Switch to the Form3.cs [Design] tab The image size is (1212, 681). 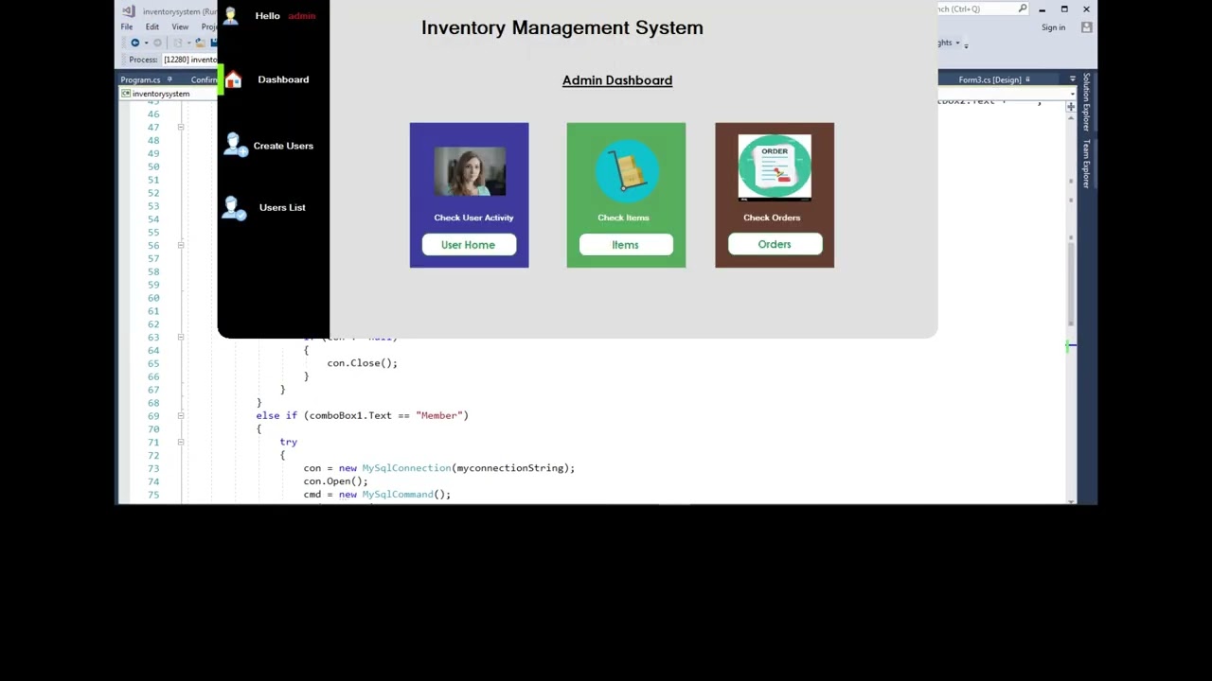(x=989, y=79)
